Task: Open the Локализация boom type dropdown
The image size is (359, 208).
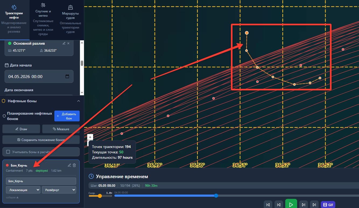Action: coord(23,190)
